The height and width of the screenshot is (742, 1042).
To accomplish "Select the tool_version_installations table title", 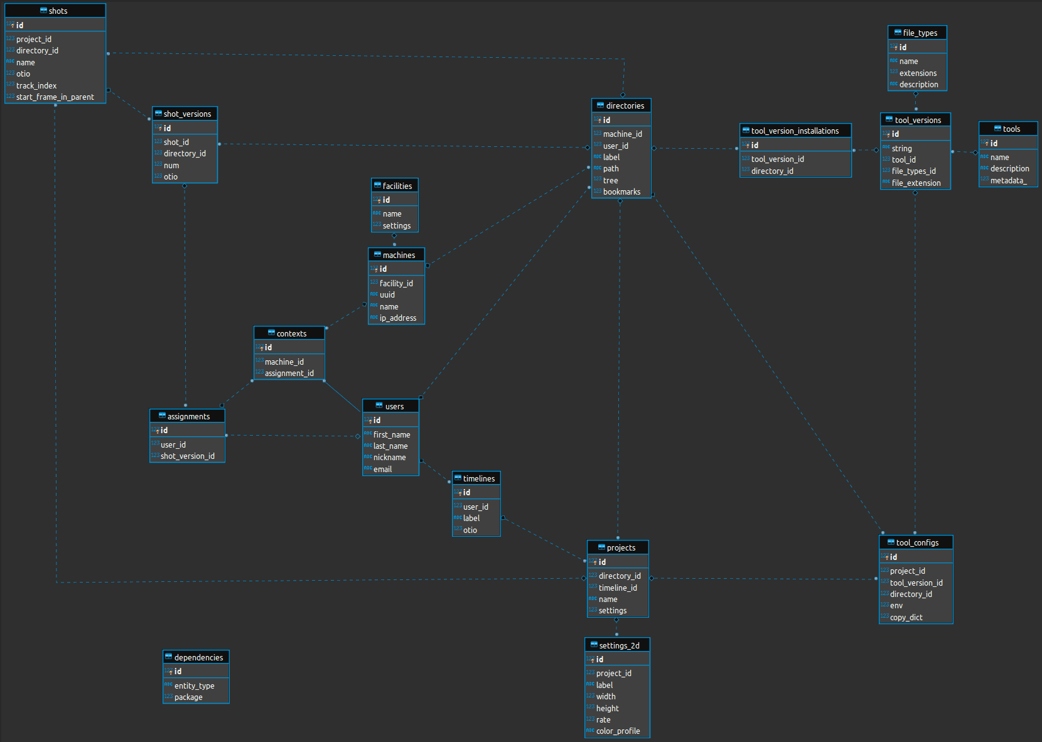I will point(795,131).
